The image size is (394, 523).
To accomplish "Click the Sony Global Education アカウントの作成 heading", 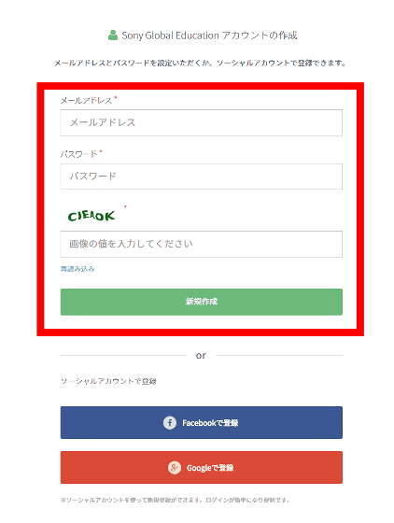I will pos(209,35).
